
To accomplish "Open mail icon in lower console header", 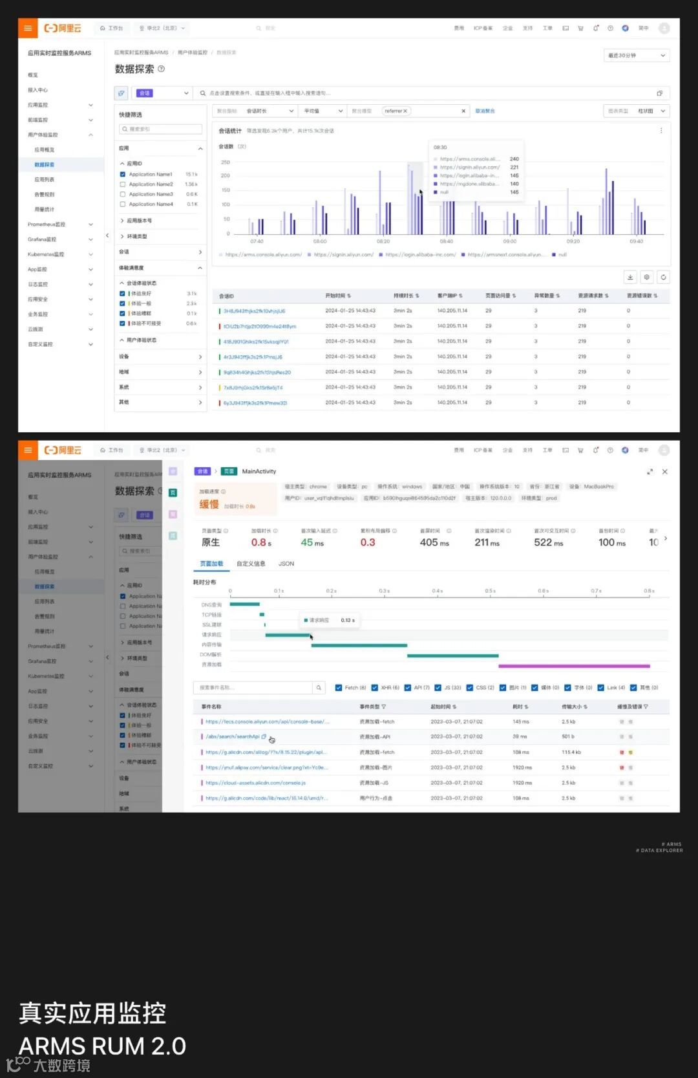I will coord(566,450).
